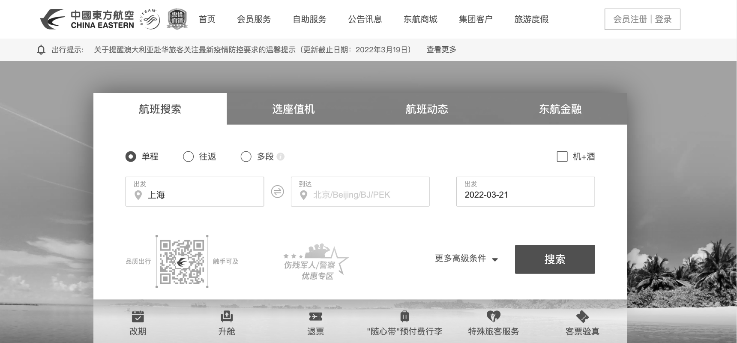This screenshot has width=737, height=343.
Task: Click the prepaid luggage suitcase icon
Action: tap(404, 316)
